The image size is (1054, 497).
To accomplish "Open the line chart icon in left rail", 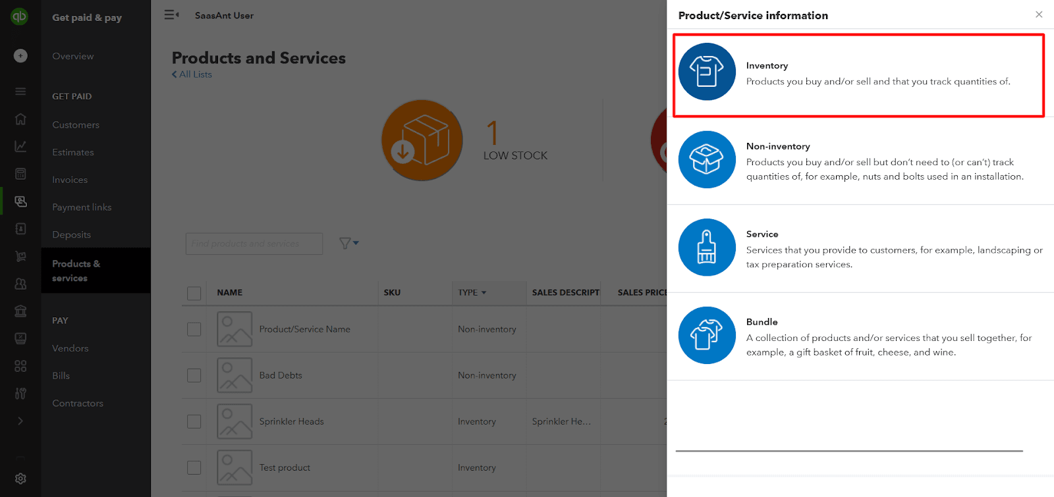I will point(20,146).
